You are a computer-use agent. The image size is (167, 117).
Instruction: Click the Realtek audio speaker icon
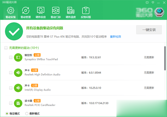[x=18, y=73]
